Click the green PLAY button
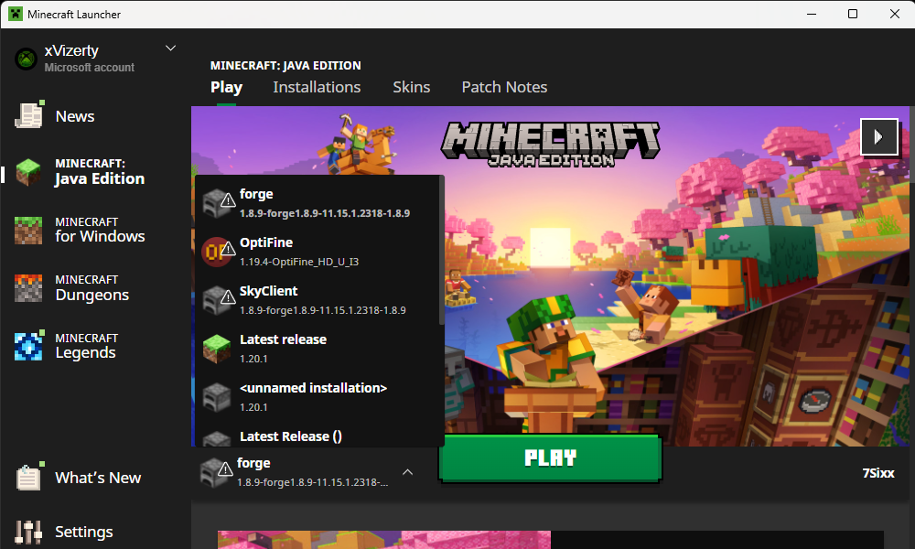915x549 pixels. point(550,458)
